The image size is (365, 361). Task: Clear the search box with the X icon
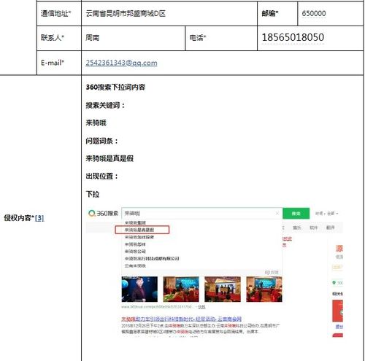coord(277,213)
